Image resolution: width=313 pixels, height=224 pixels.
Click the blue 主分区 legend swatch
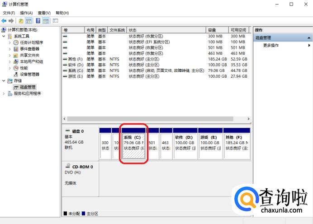[83, 214]
